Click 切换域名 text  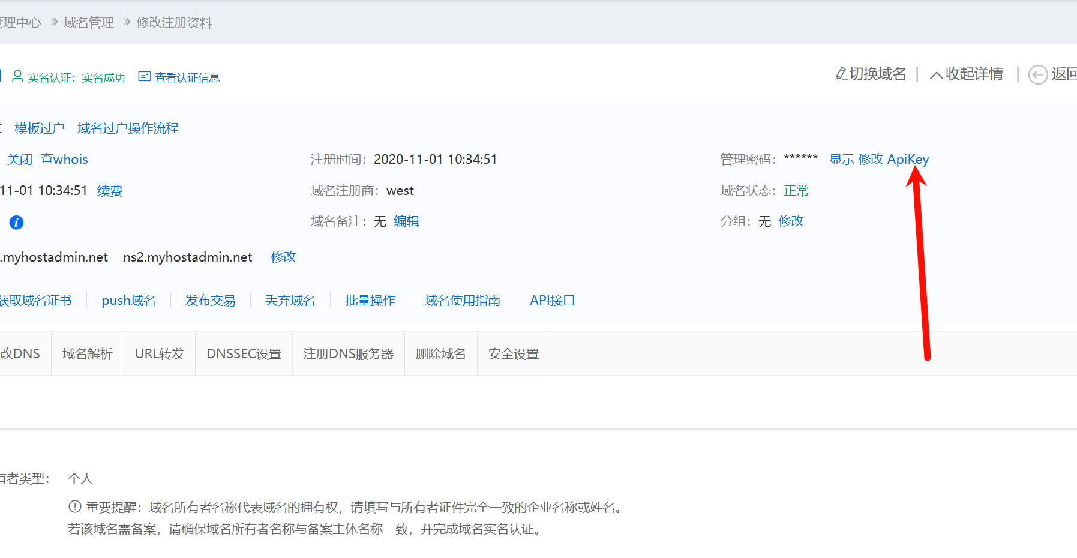pyautogui.click(x=878, y=74)
